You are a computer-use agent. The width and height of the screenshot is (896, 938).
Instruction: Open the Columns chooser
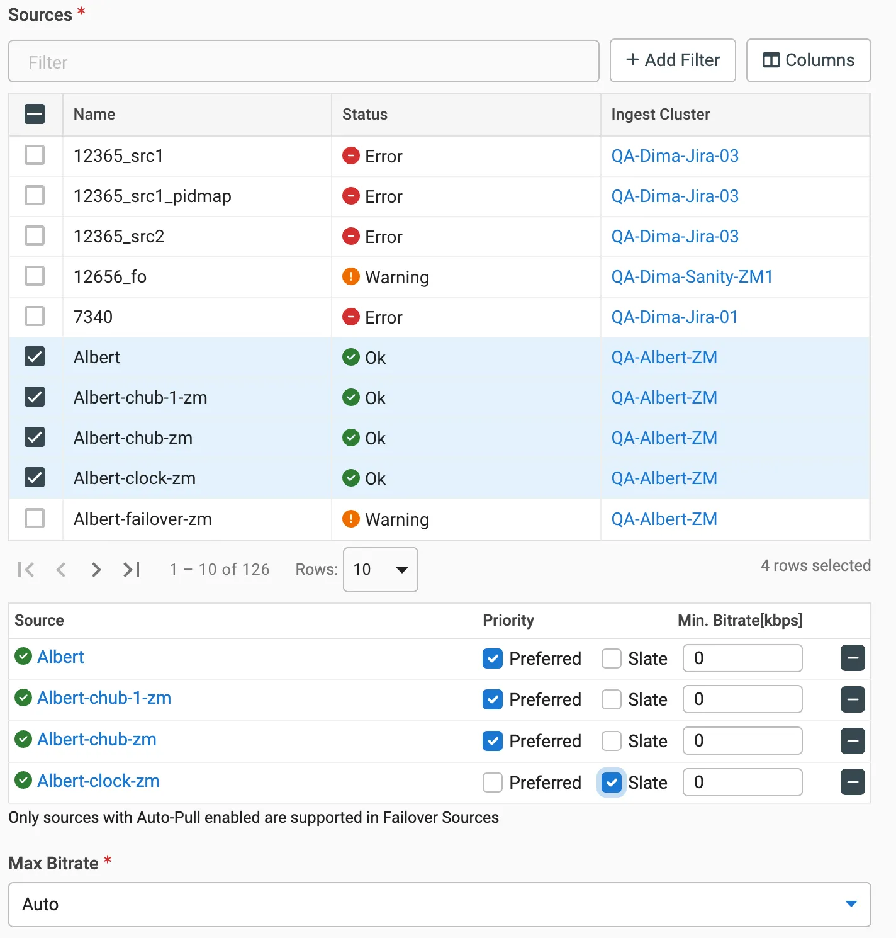[x=809, y=60]
